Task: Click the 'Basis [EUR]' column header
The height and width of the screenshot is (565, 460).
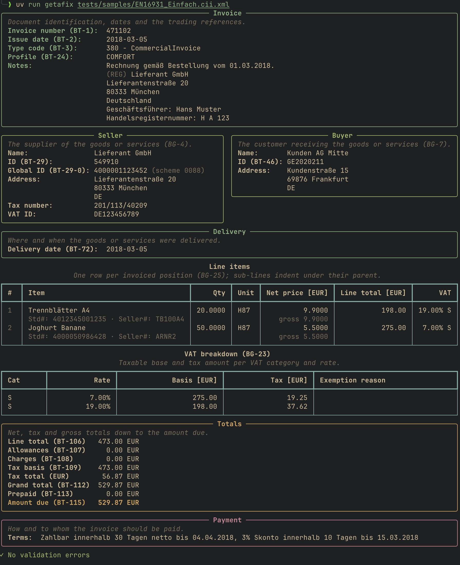Action: [195, 380]
